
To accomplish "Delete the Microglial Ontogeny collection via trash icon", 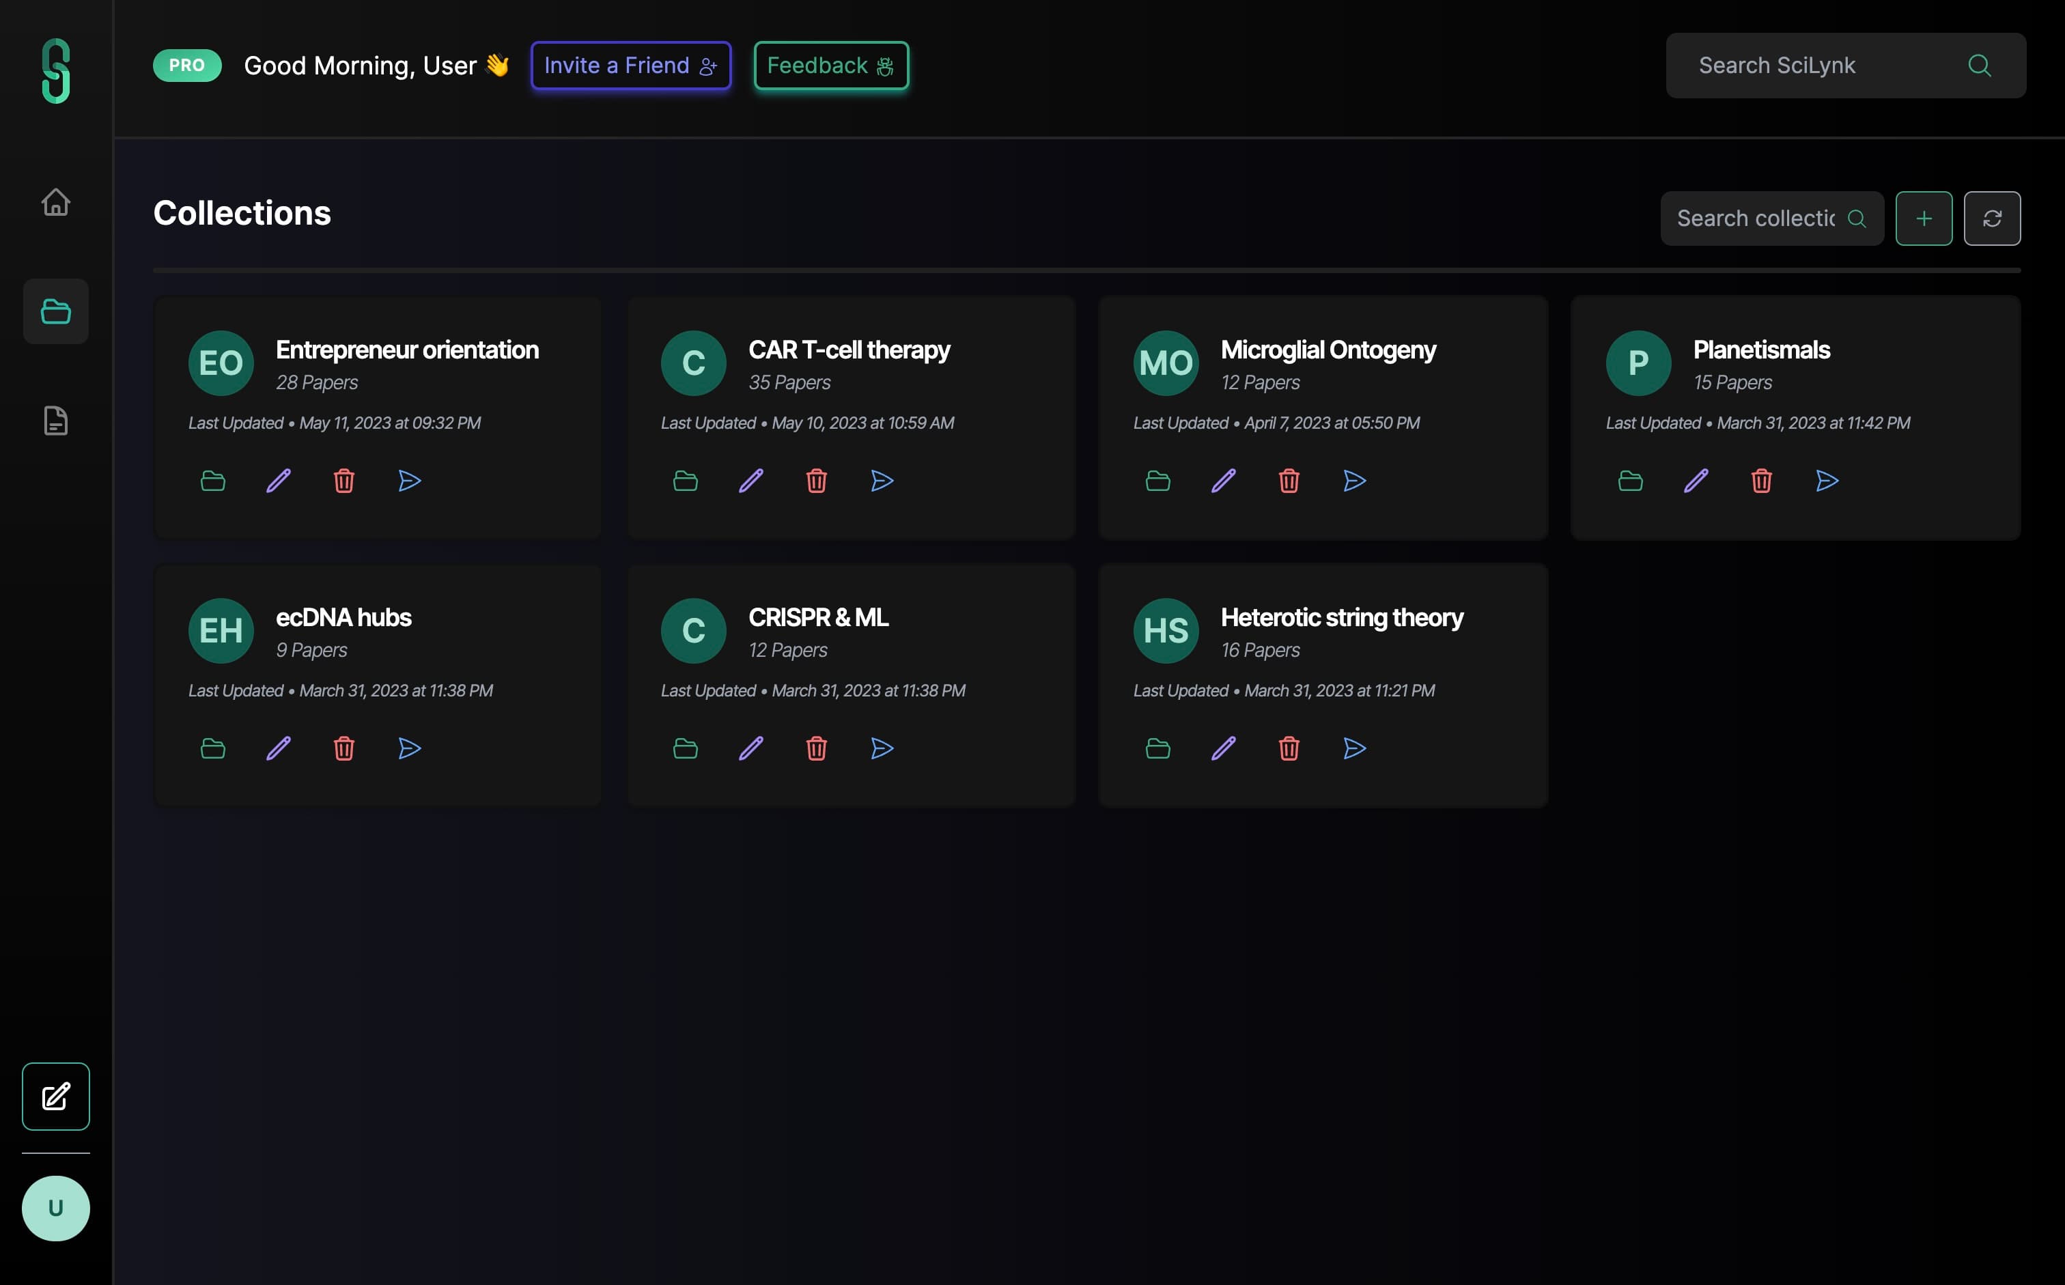I will 1289,480.
